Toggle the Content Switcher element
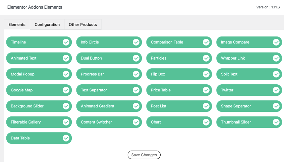284x162 pixels. 136,122
